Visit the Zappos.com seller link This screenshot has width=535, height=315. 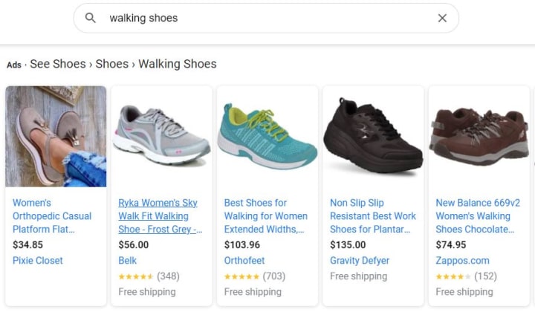462,261
